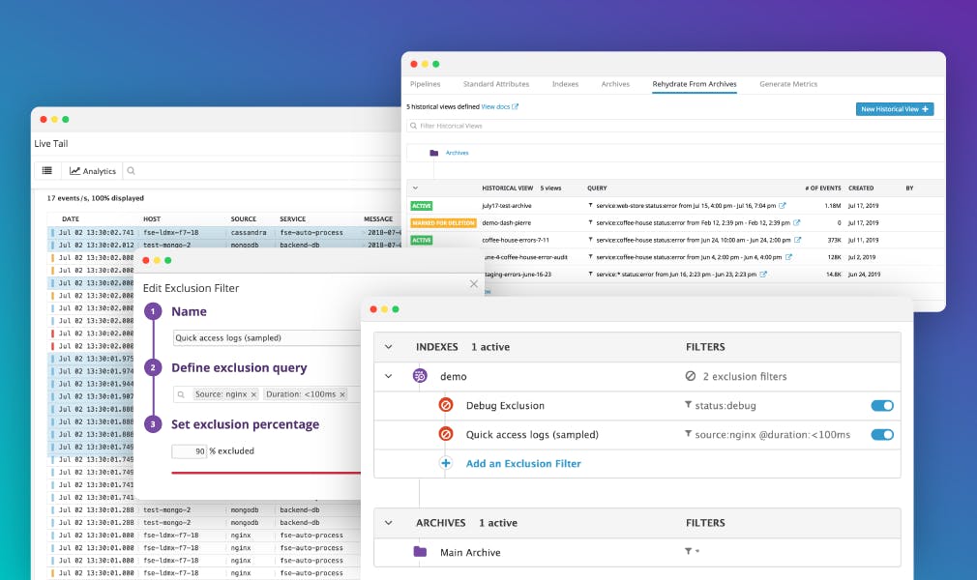Open the Generate Metrics tab

tap(788, 84)
